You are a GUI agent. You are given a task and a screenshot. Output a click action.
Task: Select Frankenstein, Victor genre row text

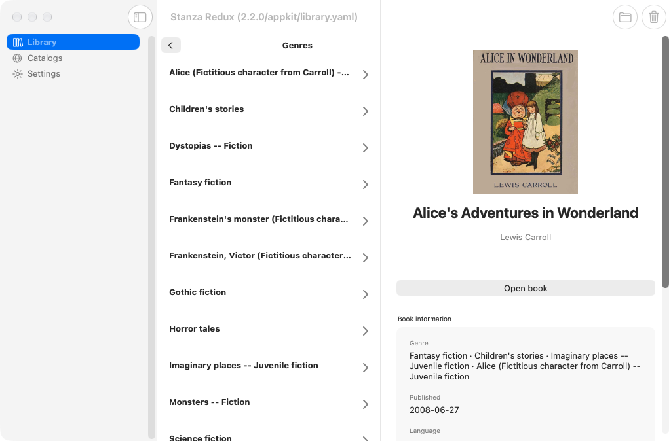pos(259,256)
